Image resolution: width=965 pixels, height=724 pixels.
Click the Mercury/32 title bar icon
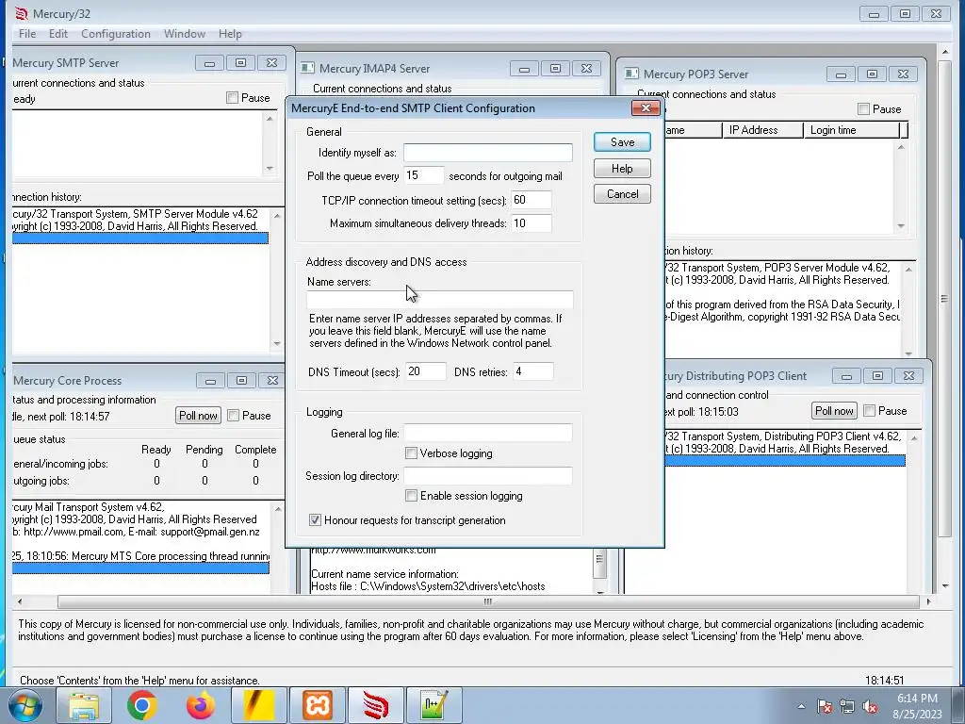(22, 13)
